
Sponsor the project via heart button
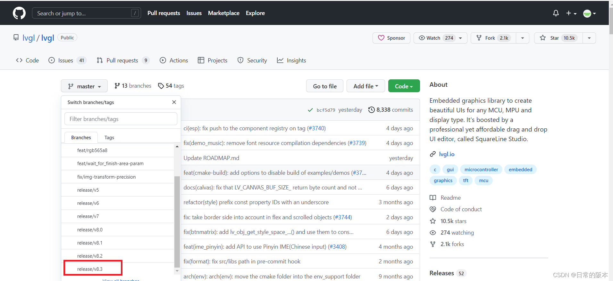[x=391, y=38]
